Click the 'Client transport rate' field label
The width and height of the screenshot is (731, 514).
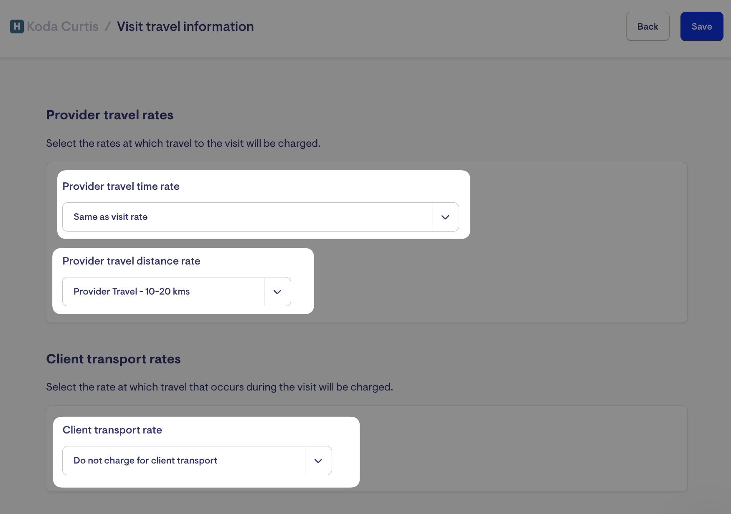[x=112, y=430]
